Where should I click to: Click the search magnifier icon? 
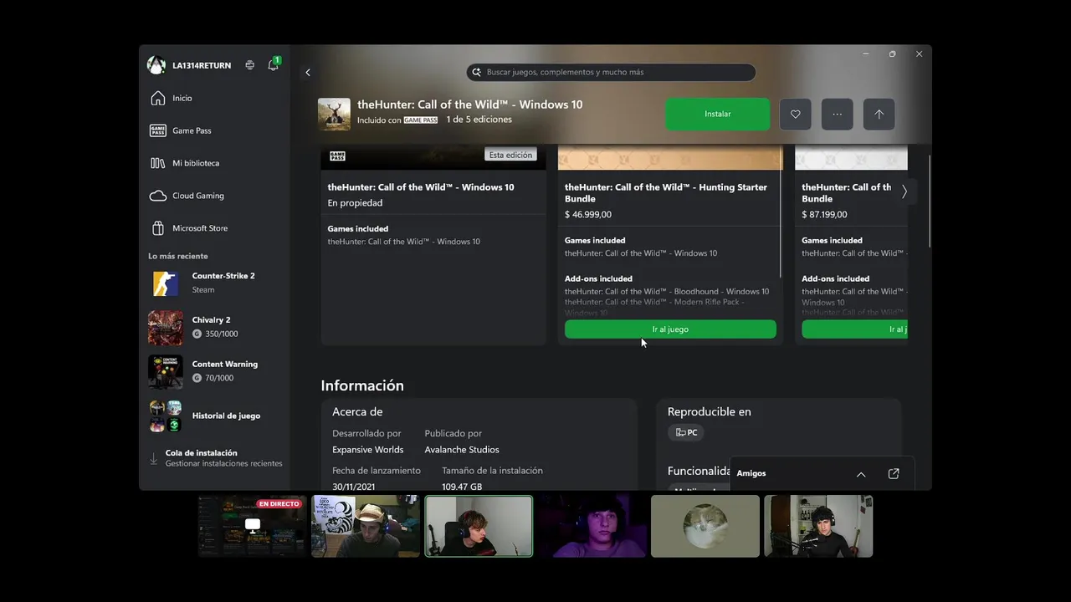click(477, 73)
